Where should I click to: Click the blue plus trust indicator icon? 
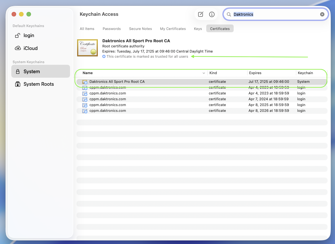pos(104,56)
